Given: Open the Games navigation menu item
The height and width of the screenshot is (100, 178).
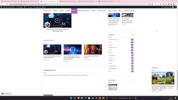Looking at the screenshot, I should [x=74, y=11].
